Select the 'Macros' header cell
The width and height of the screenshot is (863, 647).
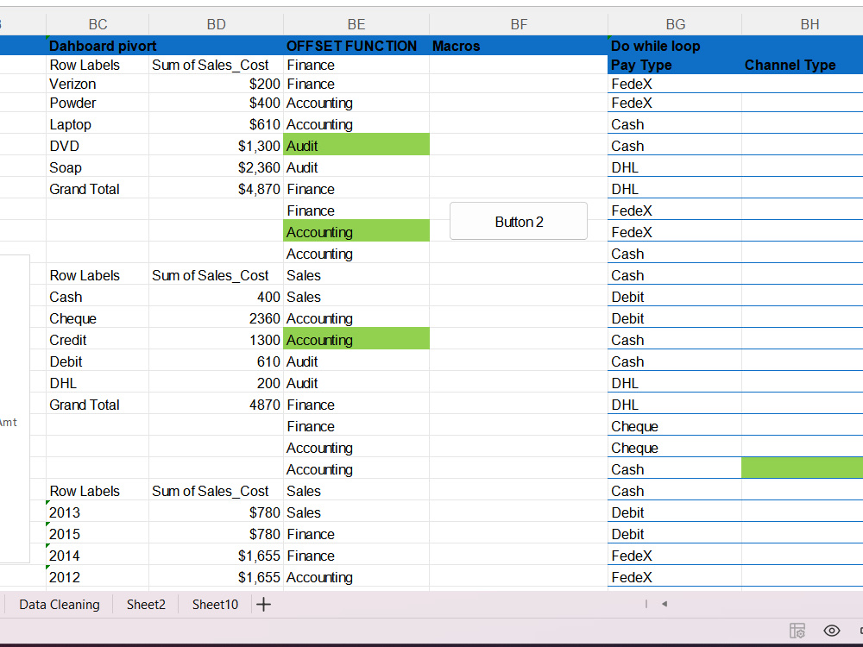519,46
